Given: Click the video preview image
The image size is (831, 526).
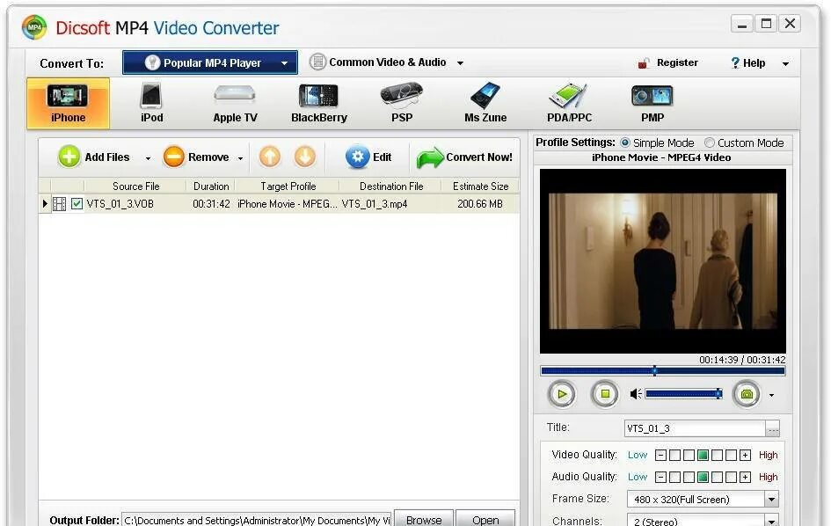Looking at the screenshot, I should pyautogui.click(x=662, y=261).
